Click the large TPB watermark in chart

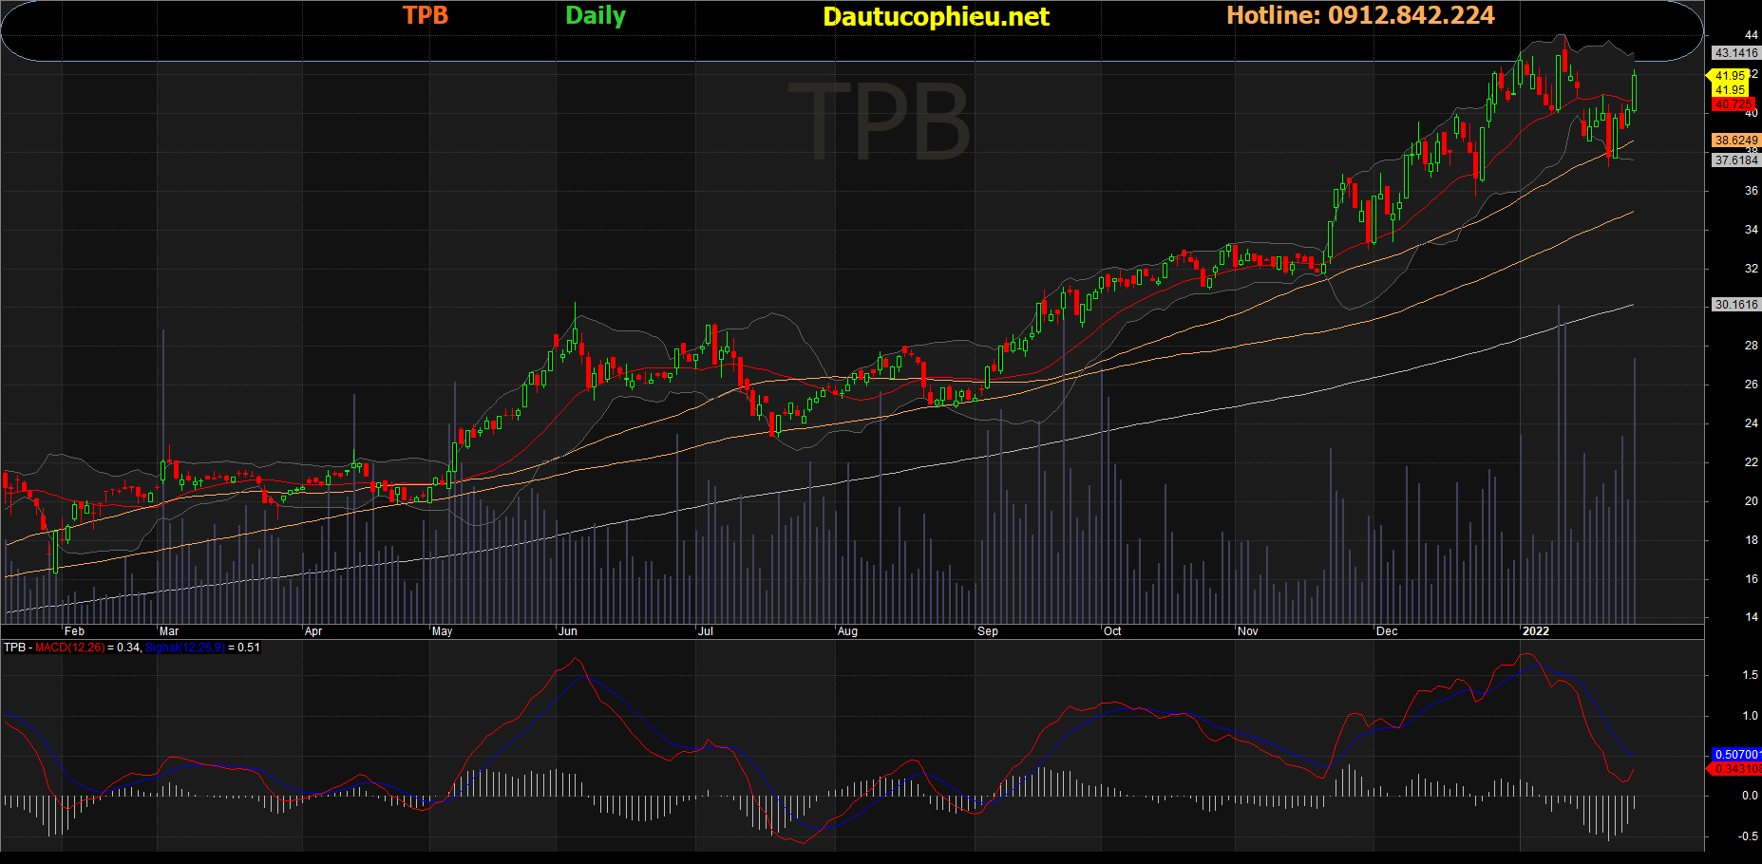(879, 122)
